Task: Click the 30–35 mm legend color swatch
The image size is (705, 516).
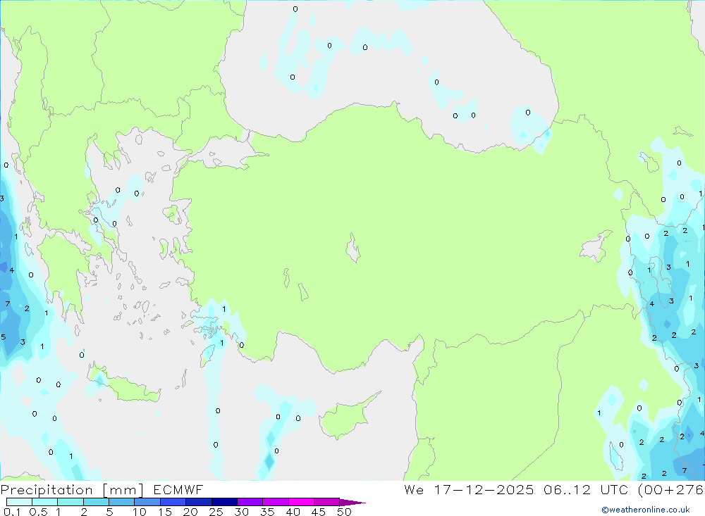Action: point(250,502)
